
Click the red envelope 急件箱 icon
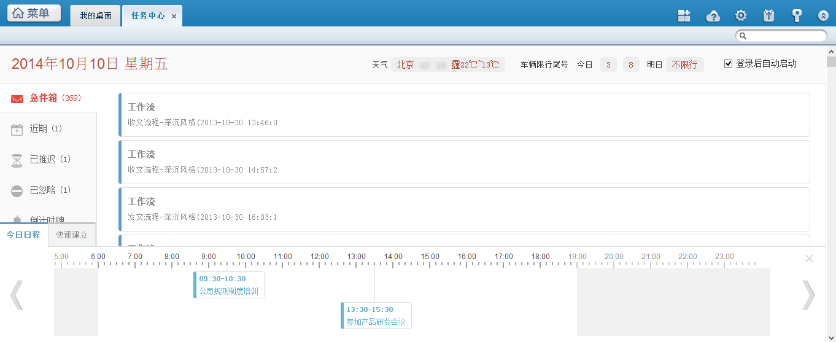point(17,98)
